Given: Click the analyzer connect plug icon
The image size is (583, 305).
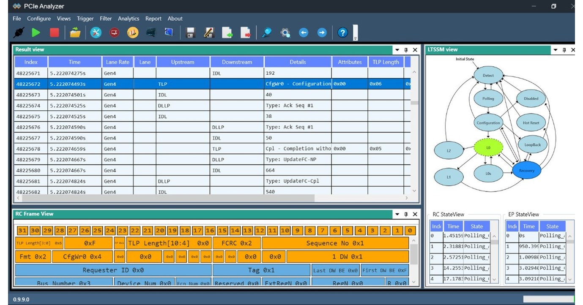Looking at the screenshot, I should click(x=18, y=32).
